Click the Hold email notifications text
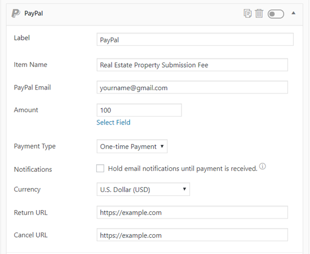 pyautogui.click(x=183, y=168)
